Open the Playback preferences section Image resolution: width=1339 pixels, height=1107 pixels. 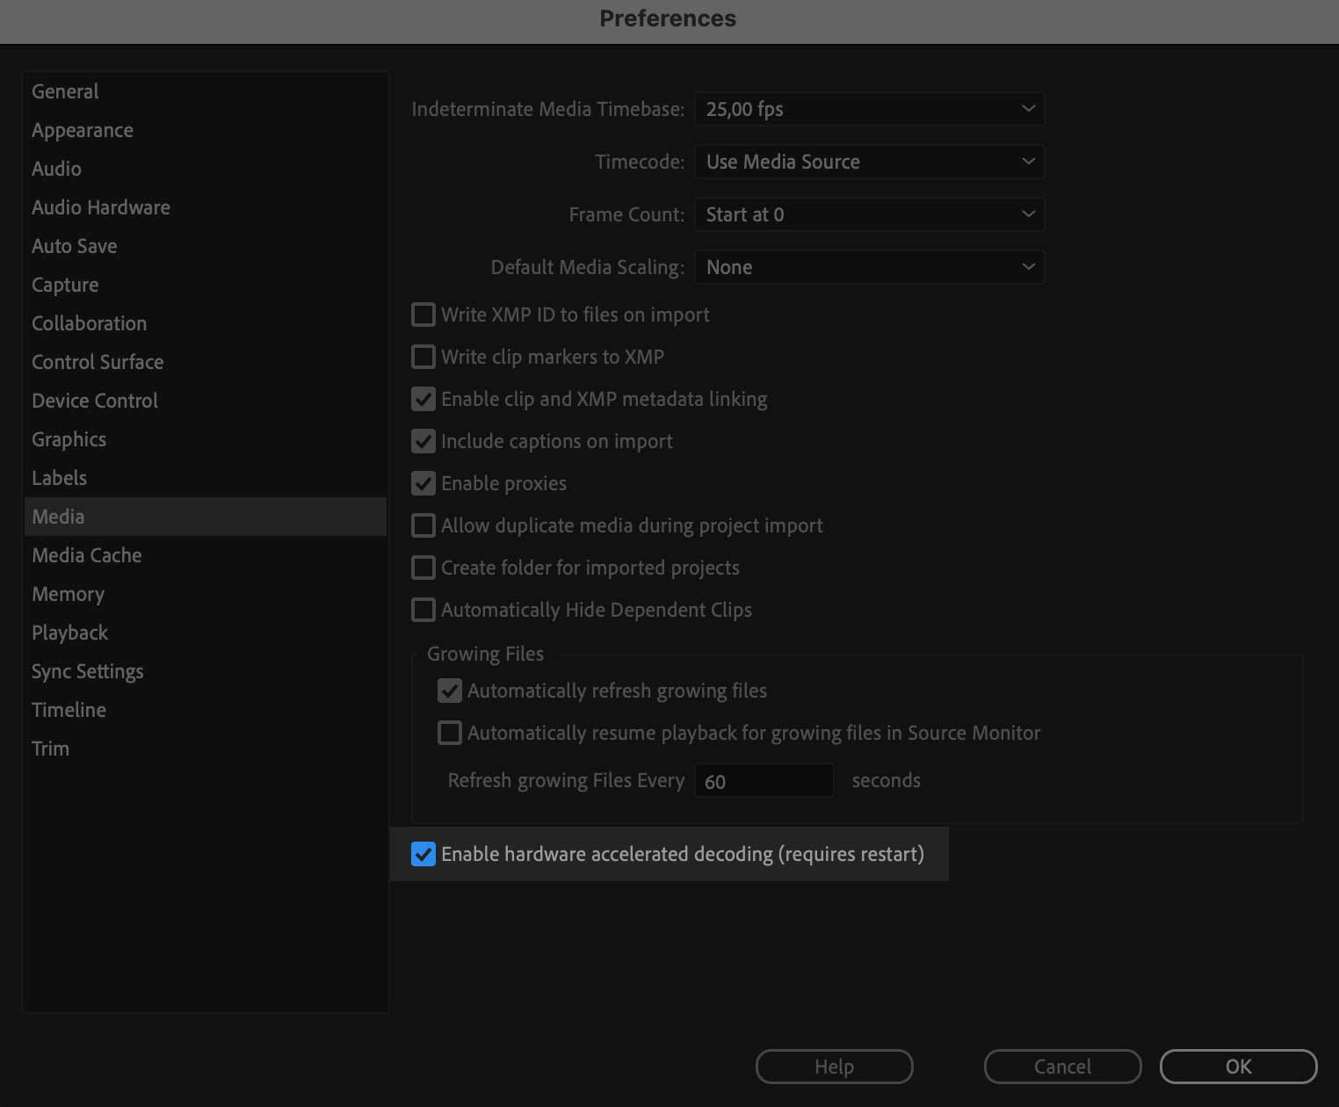pos(69,633)
